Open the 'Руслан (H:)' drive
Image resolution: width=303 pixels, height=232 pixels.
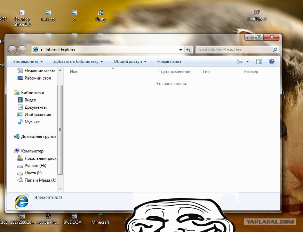point(32,166)
